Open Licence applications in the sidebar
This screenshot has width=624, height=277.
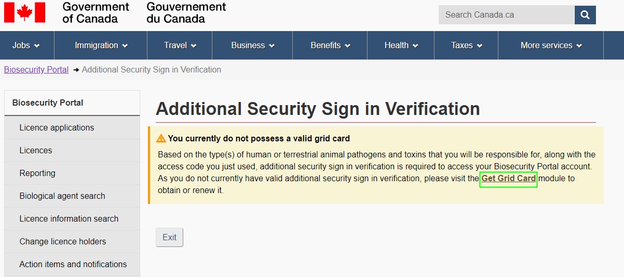click(57, 128)
